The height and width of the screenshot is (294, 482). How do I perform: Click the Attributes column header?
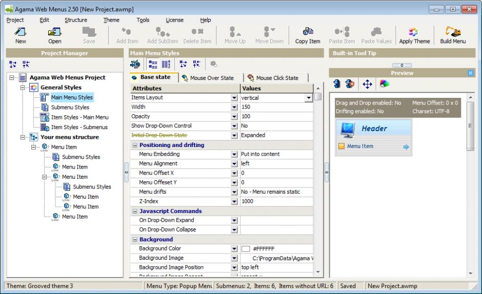[185, 89]
